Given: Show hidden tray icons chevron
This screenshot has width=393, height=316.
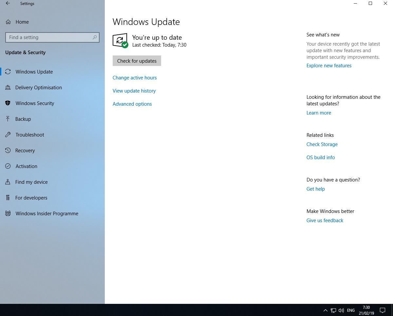Looking at the screenshot, I should 325,310.
